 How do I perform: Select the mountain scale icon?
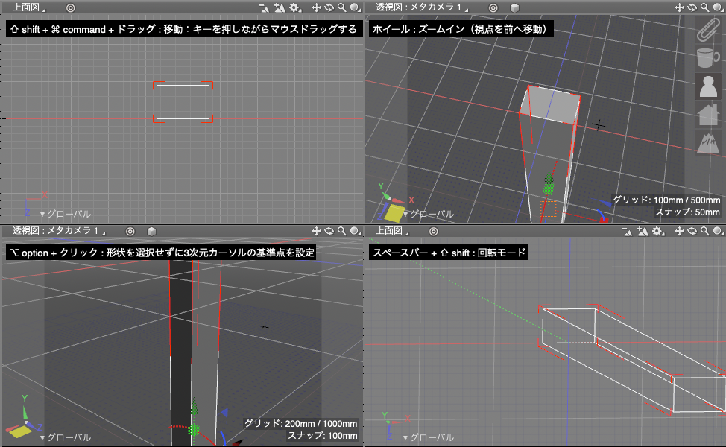coord(707,142)
